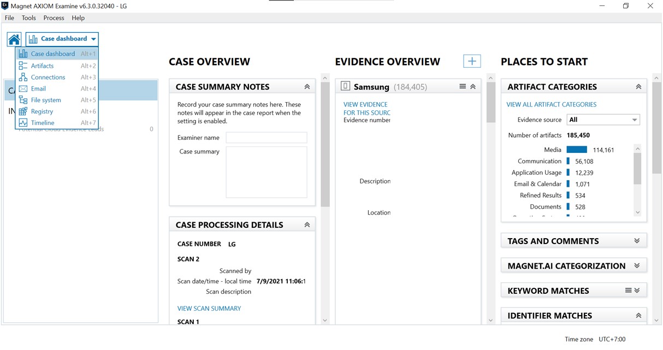Click the Home icon in the toolbar
This screenshot has height=350, width=663.
[x=14, y=39]
